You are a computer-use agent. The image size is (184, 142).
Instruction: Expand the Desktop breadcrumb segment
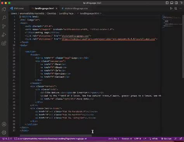point(52,14)
